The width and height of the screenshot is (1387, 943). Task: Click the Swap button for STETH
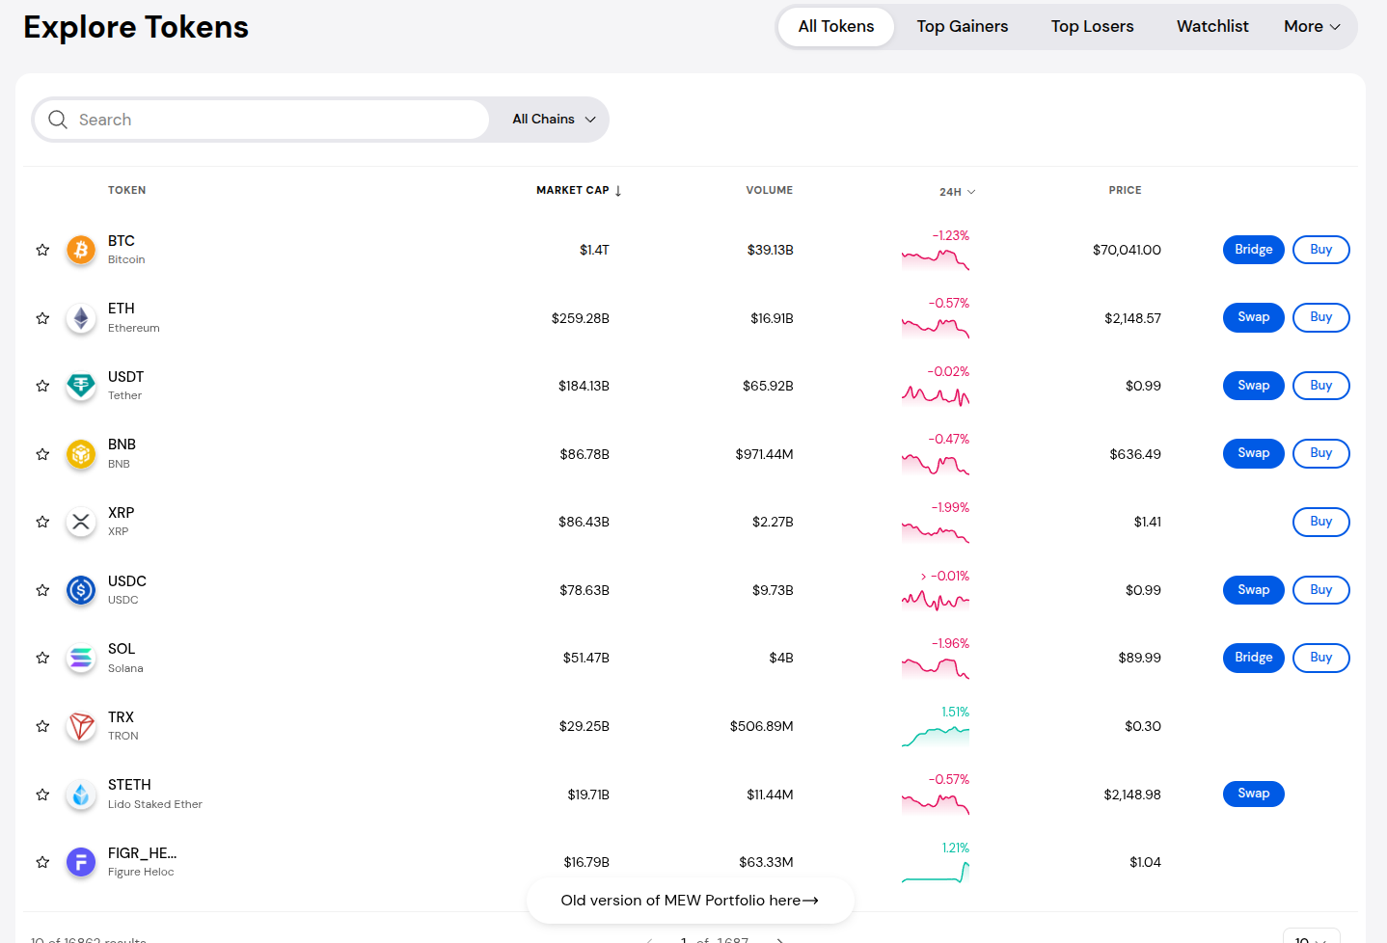click(x=1254, y=794)
